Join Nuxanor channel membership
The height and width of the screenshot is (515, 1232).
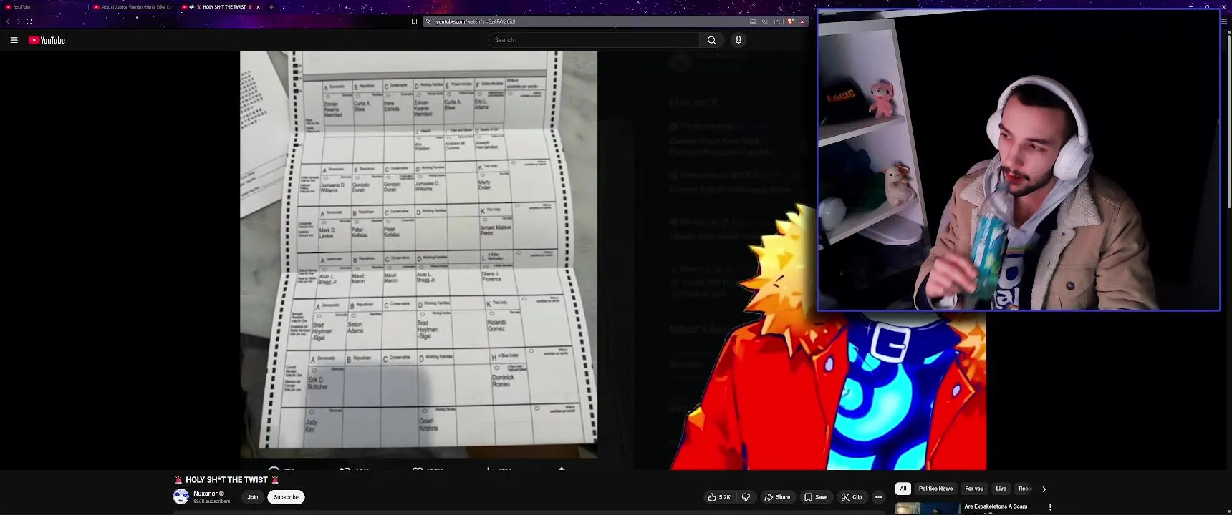coord(253,497)
